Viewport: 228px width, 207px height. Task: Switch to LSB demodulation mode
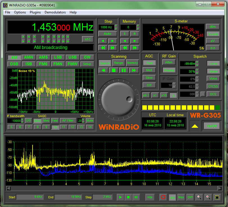click(58, 57)
